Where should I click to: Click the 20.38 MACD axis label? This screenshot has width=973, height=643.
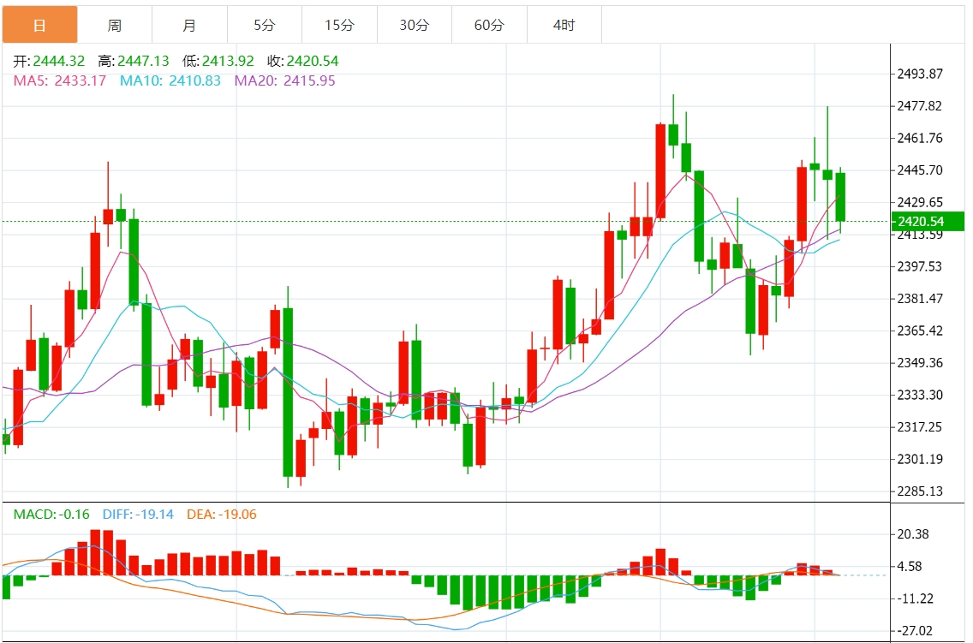point(913,534)
